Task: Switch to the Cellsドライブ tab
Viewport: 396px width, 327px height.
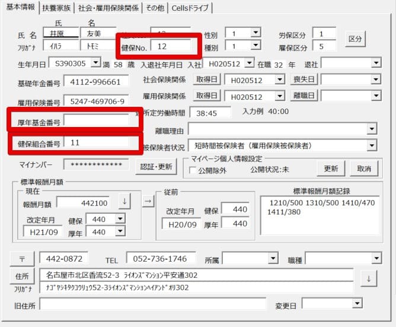Action: coord(190,8)
